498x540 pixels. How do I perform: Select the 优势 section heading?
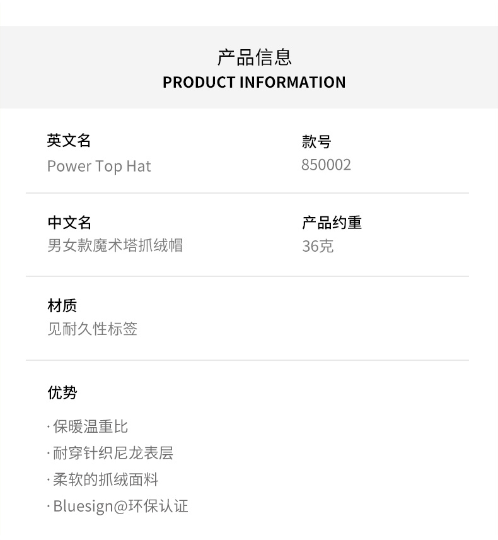pyautogui.click(x=62, y=392)
